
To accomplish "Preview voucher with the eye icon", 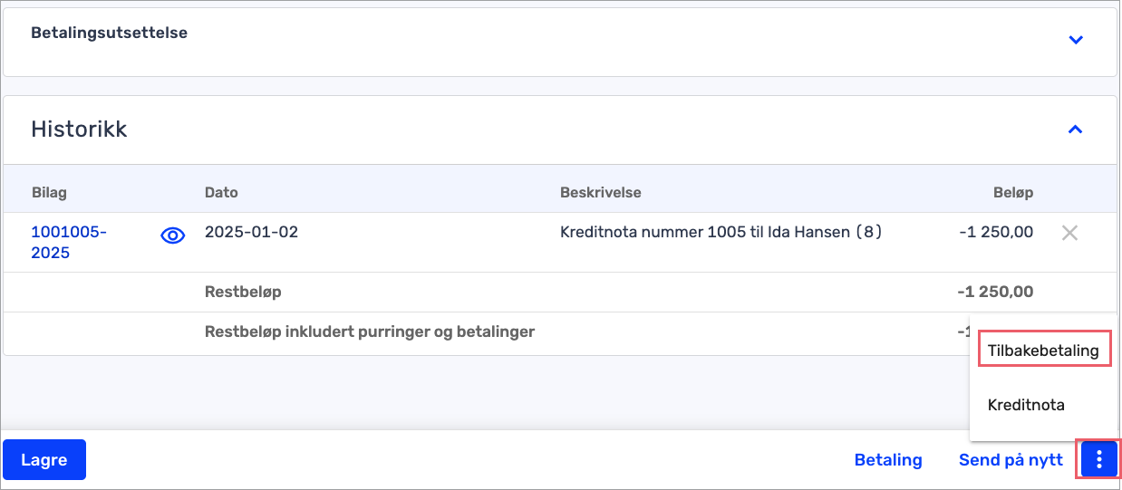I will tap(172, 235).
